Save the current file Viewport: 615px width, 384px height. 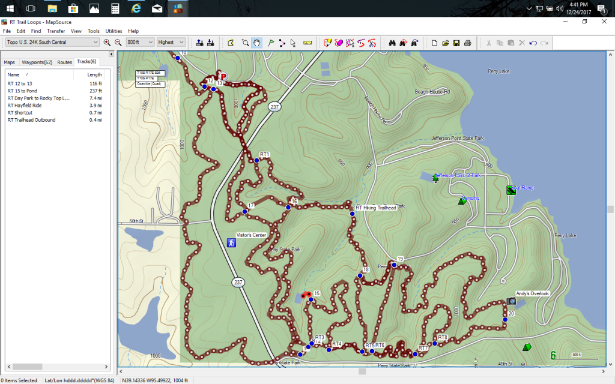tap(456, 43)
